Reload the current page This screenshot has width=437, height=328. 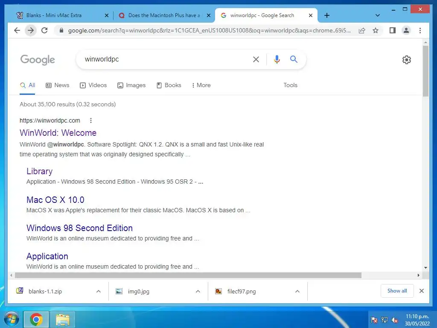pyautogui.click(x=44, y=30)
